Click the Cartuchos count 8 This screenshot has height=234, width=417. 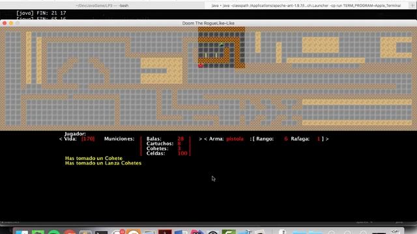179,144
